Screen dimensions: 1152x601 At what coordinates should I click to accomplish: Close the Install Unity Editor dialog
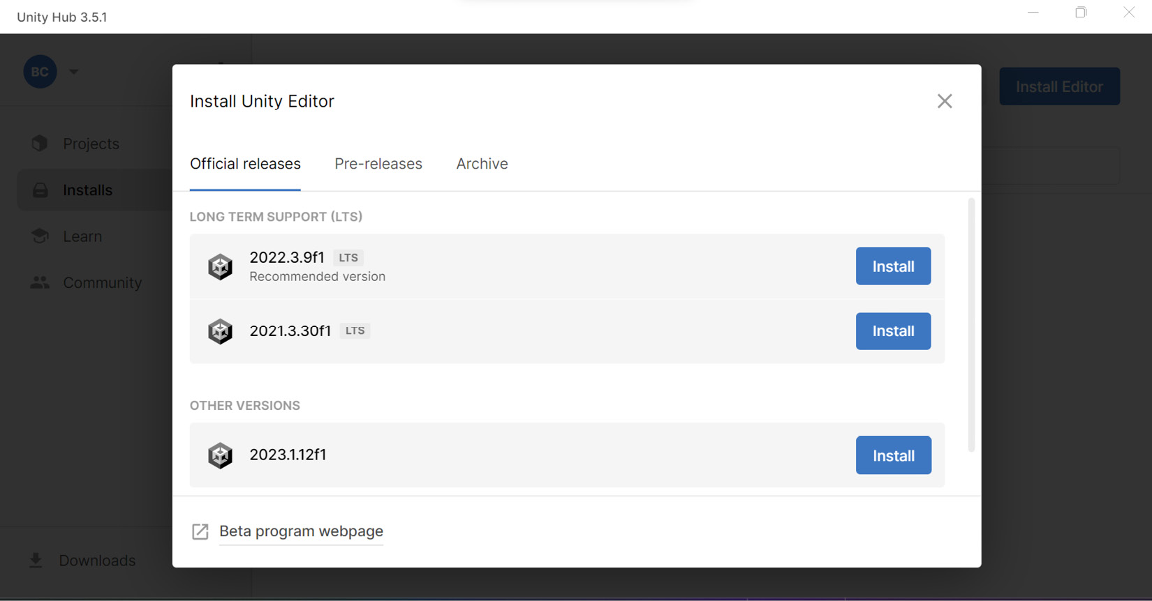click(x=945, y=101)
